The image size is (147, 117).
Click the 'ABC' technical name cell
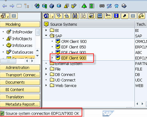(x=138, y=52)
